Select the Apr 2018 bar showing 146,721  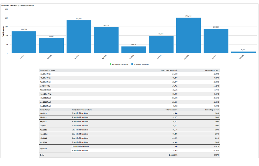(x=106, y=40)
